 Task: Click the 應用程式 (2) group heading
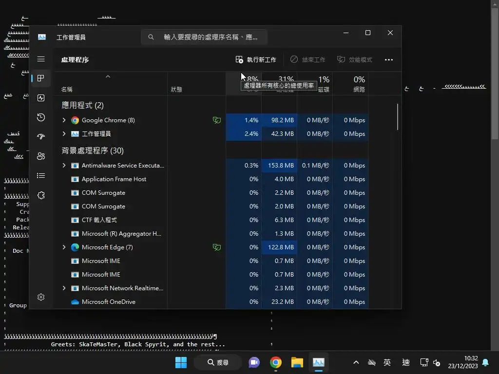[82, 105]
